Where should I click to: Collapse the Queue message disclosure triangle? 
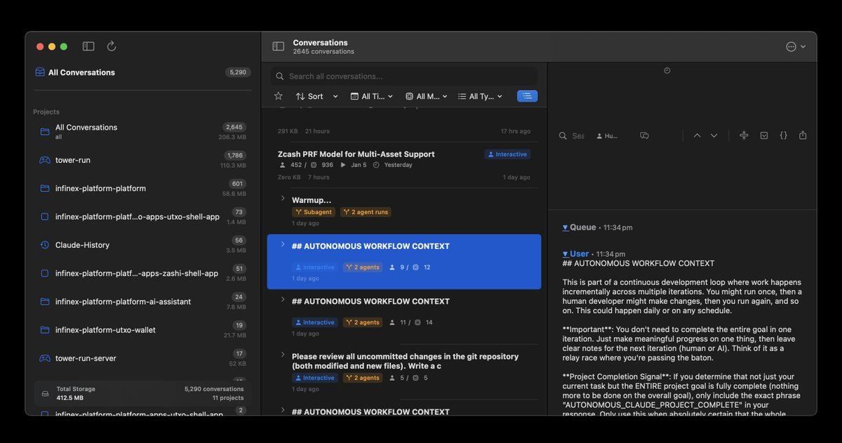click(566, 227)
